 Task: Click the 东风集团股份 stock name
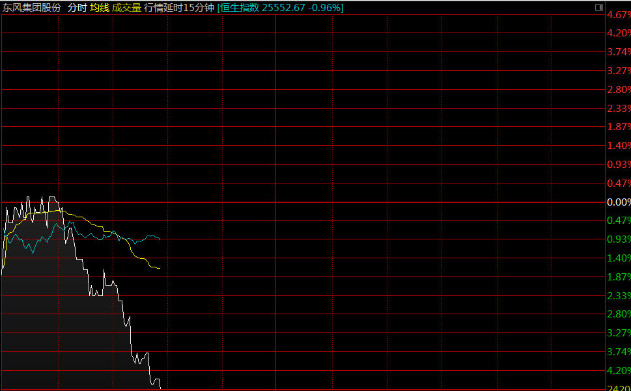pos(32,8)
